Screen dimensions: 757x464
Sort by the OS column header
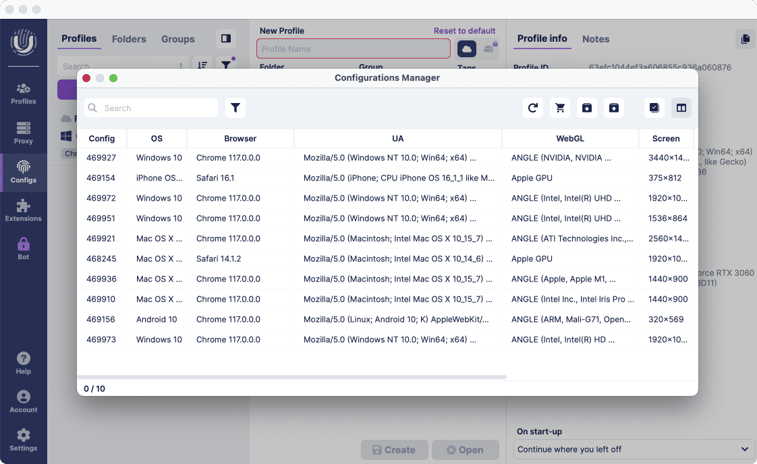click(x=157, y=138)
